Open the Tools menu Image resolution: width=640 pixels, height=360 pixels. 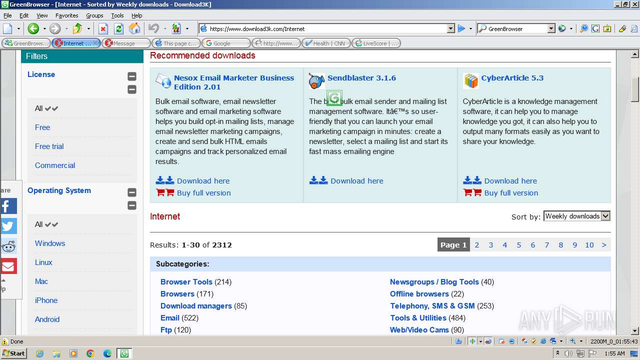[117, 15]
